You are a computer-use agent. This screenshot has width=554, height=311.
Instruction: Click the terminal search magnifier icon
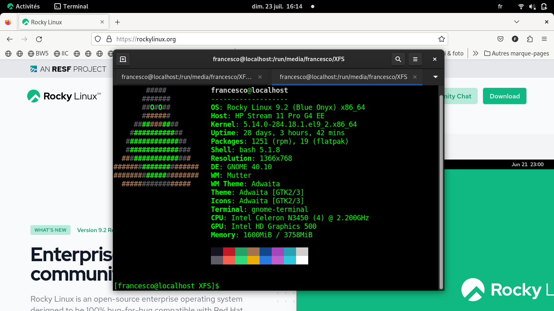398,59
